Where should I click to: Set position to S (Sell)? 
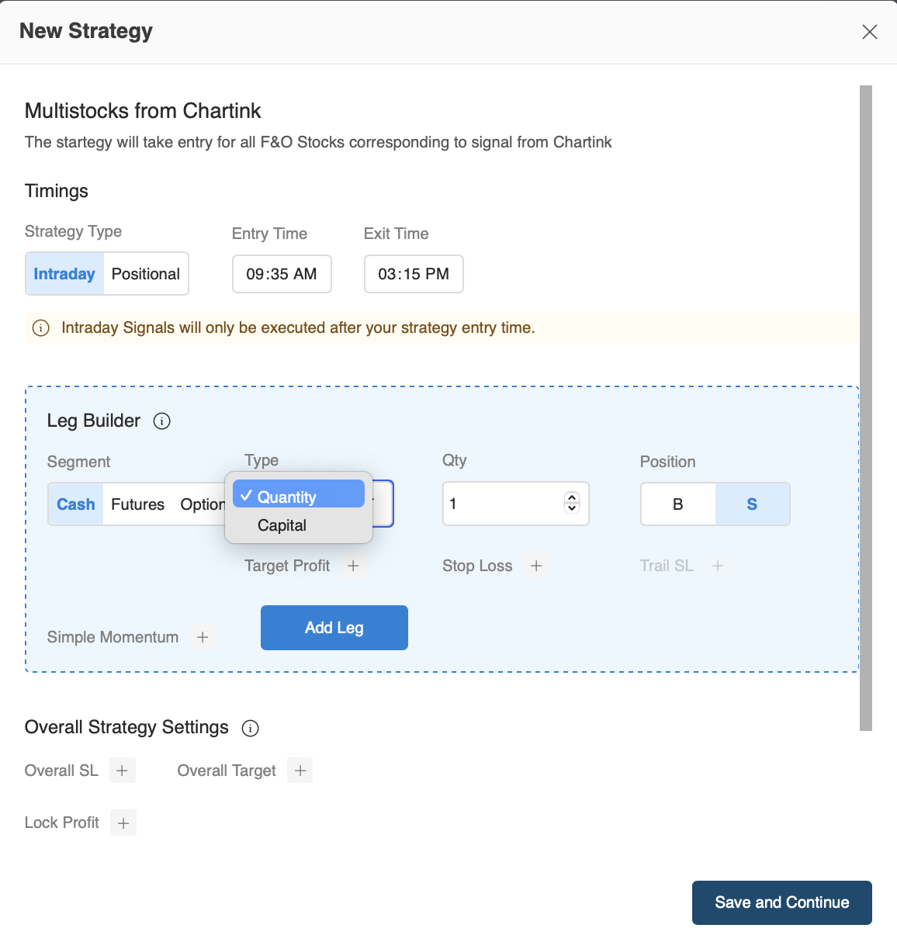tap(751, 504)
